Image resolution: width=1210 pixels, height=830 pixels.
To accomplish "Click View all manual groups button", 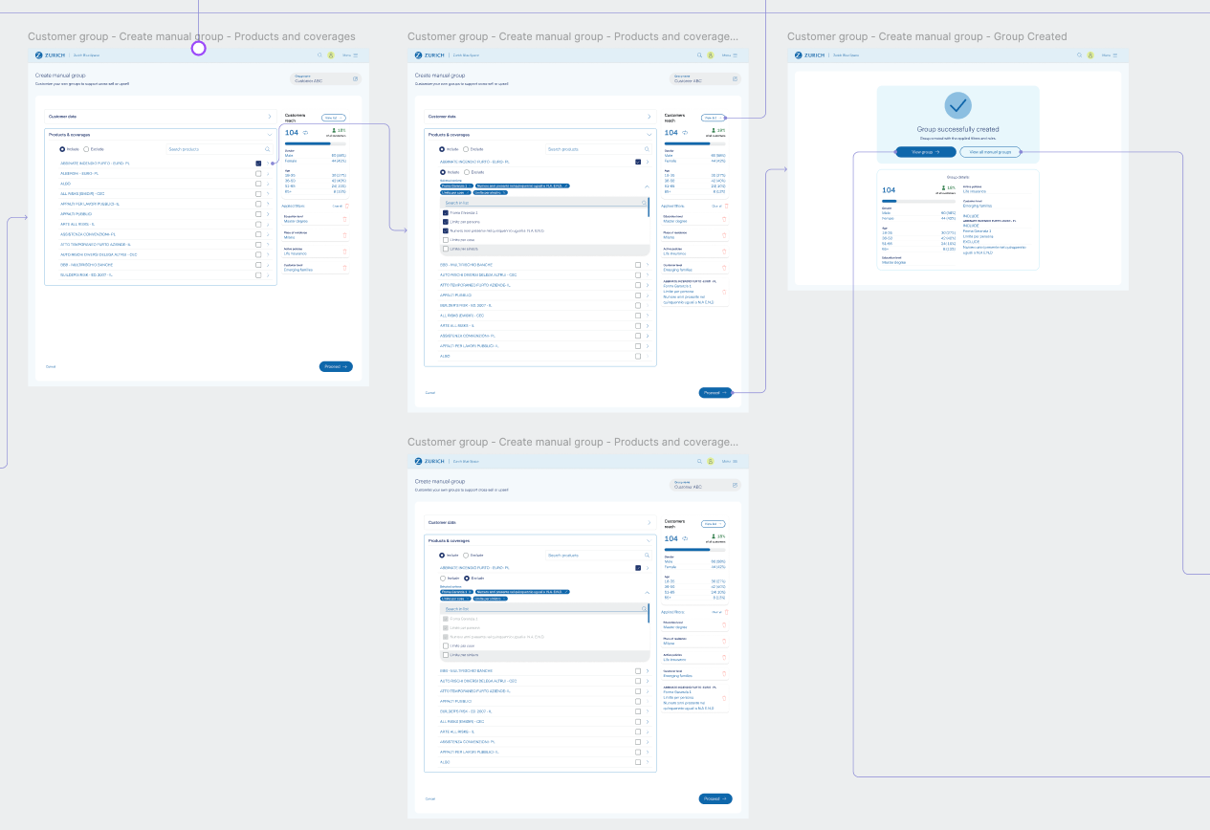I will click(990, 152).
